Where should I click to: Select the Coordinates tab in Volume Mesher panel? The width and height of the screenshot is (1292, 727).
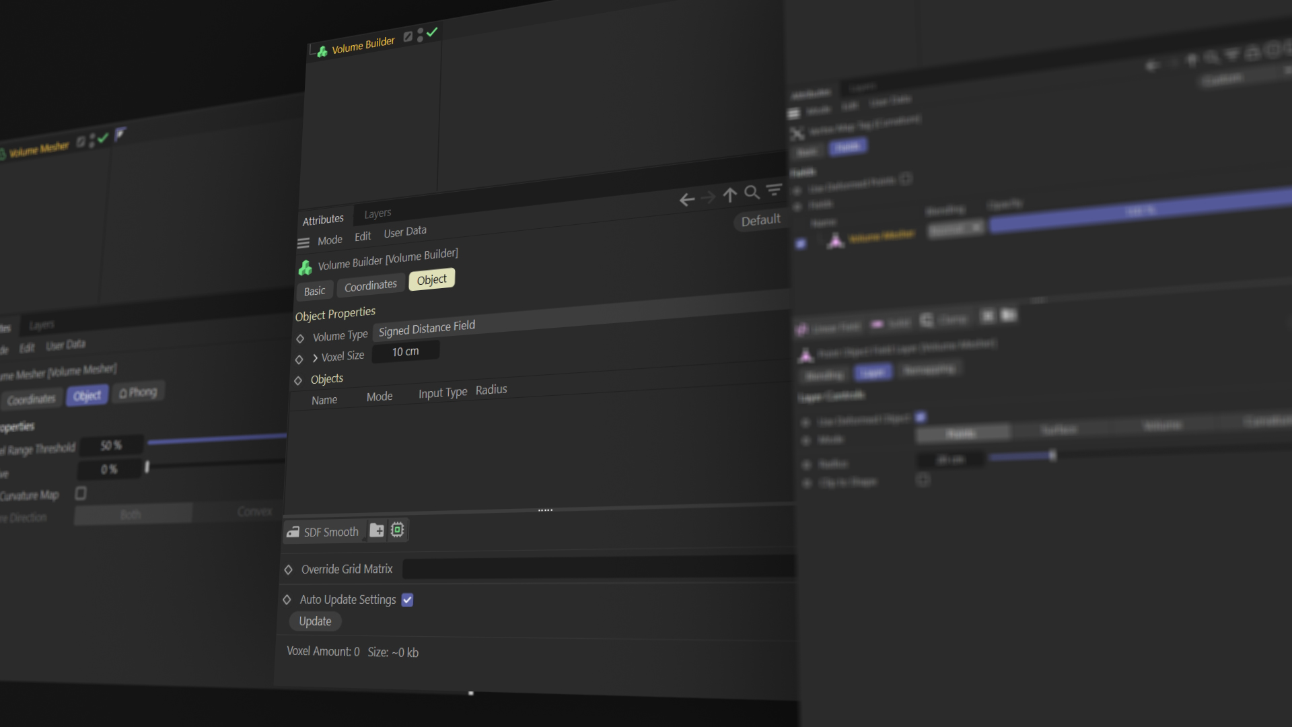(31, 399)
